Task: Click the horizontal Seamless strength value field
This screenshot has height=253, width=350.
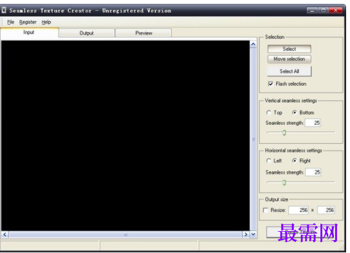Action: click(x=313, y=173)
